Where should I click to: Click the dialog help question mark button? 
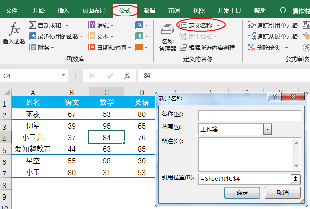tap(275, 96)
